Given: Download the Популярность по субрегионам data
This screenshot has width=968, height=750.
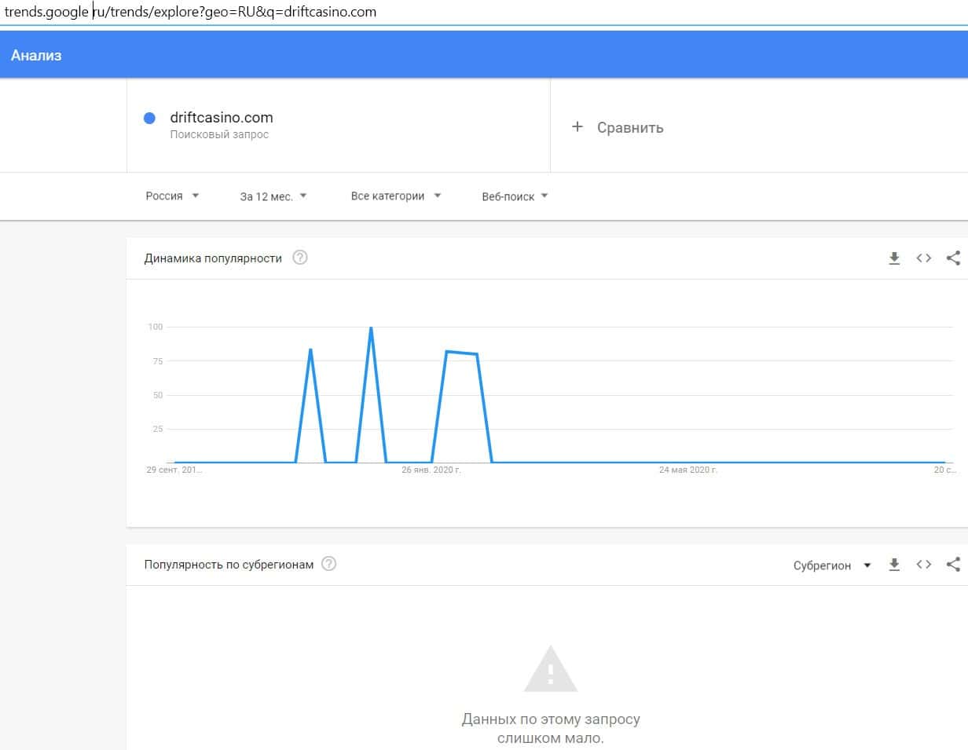Looking at the screenshot, I should [x=894, y=564].
